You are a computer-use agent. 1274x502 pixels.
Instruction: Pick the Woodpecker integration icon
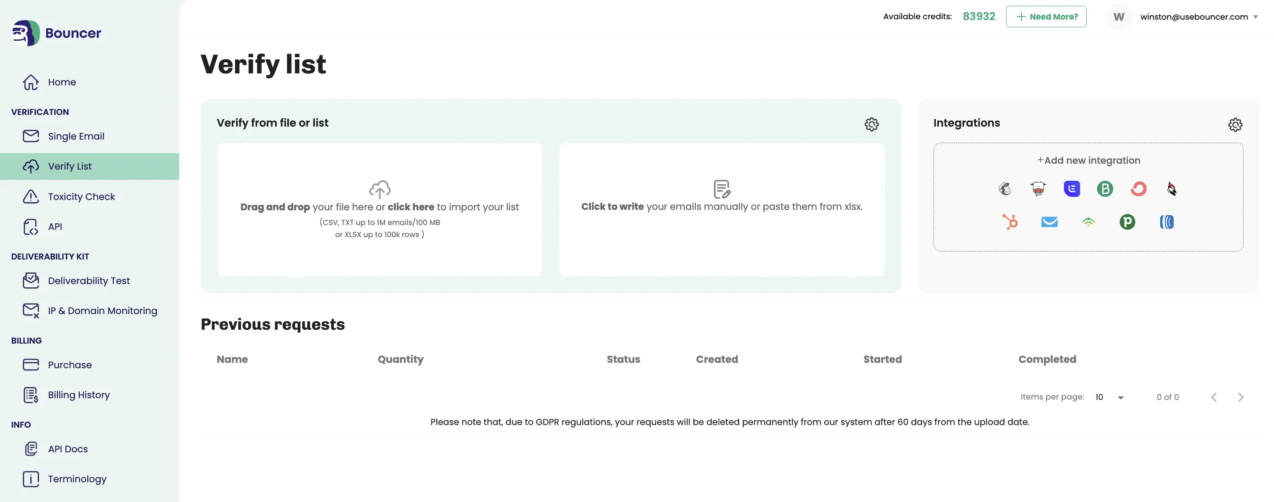[1171, 189]
